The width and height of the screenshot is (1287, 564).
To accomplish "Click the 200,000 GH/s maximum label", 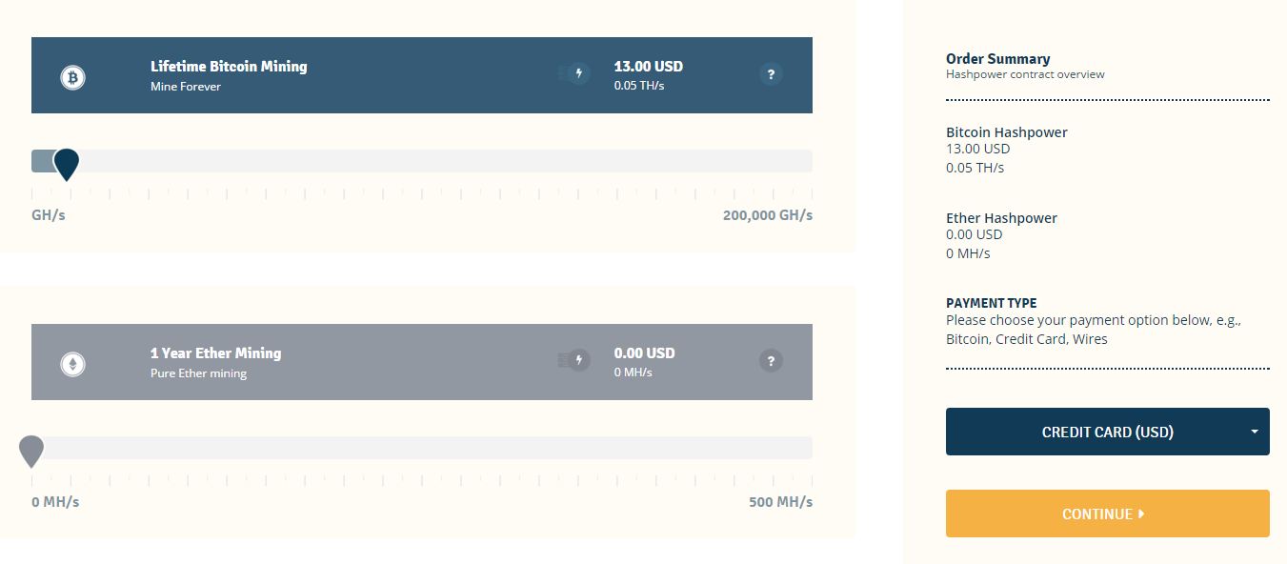I will (768, 215).
